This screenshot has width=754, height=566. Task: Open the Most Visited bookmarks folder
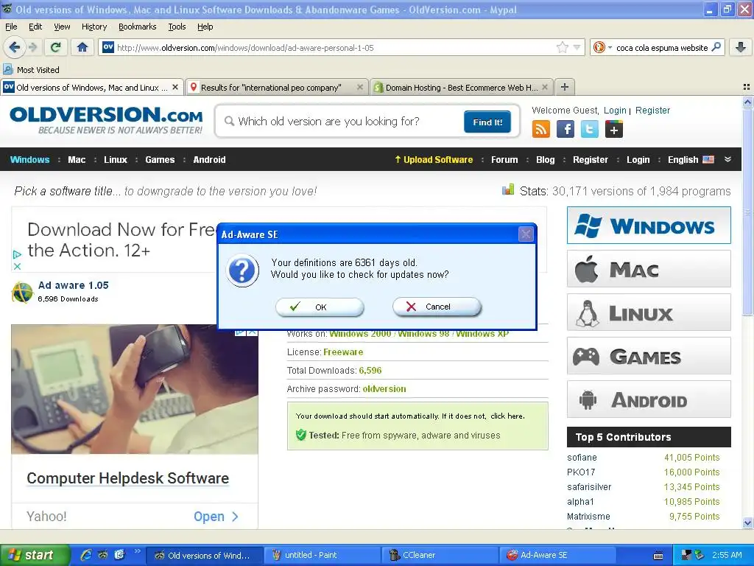[x=31, y=69]
